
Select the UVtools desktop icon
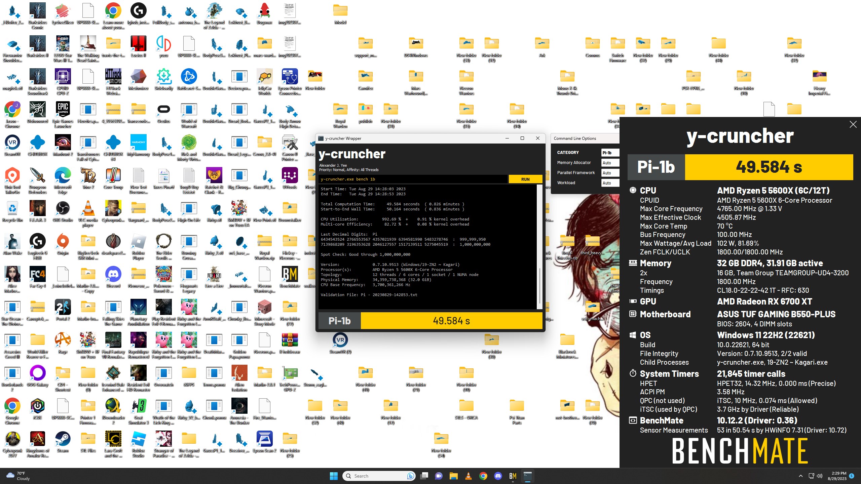290,178
